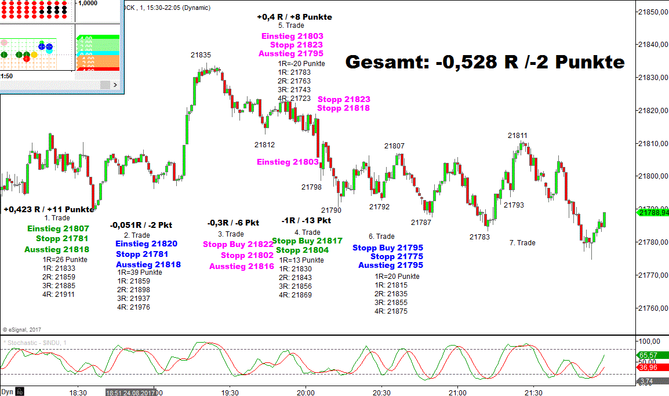The height and width of the screenshot is (396, 669).
Task: Click the cyan 0.00 level marker
Action: [x=97, y=53]
